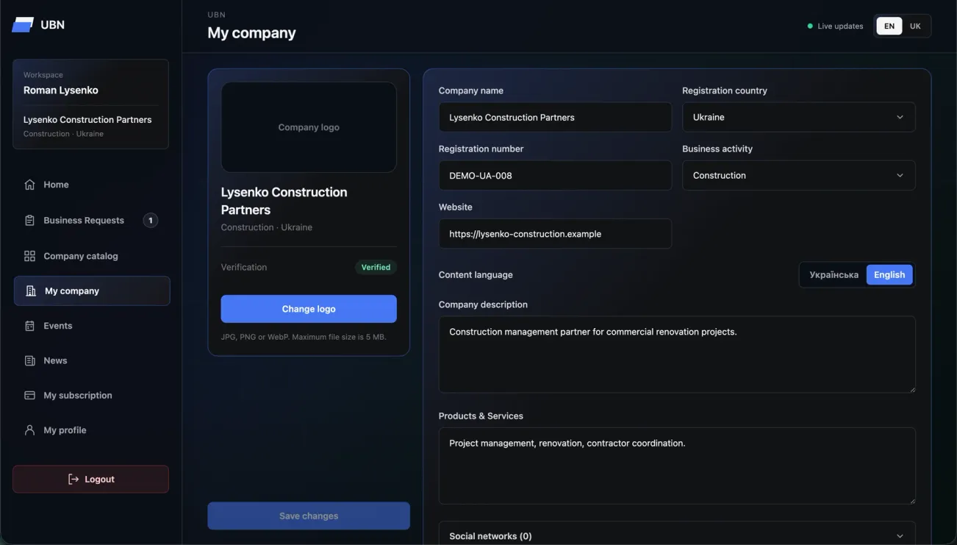Click the My subscription card icon

[29, 396]
